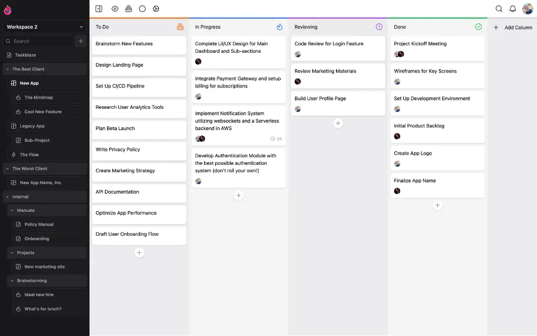
Task: Click the flame icon on In Progress column
Action: click(x=279, y=26)
